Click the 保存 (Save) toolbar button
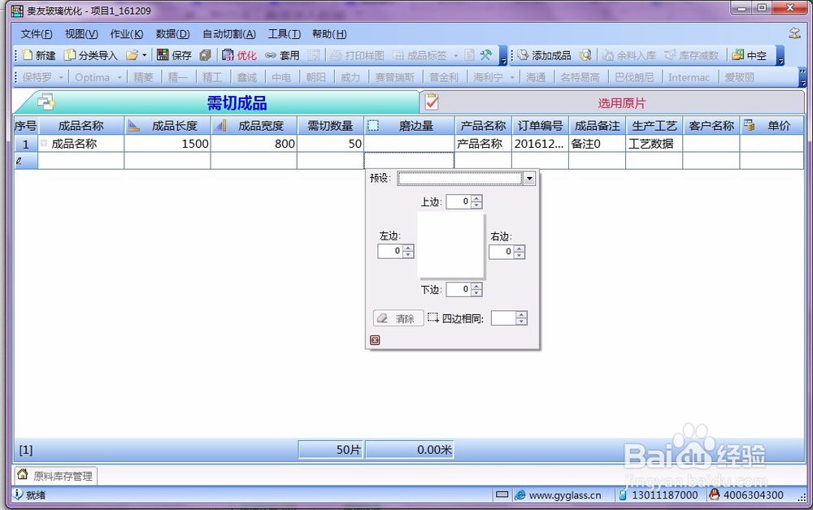 (x=174, y=55)
